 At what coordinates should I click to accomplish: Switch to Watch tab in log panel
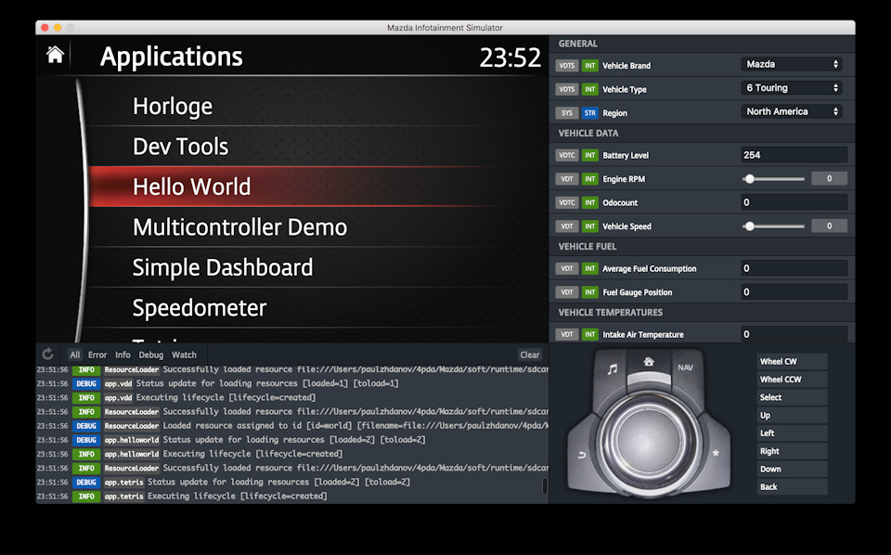[184, 355]
